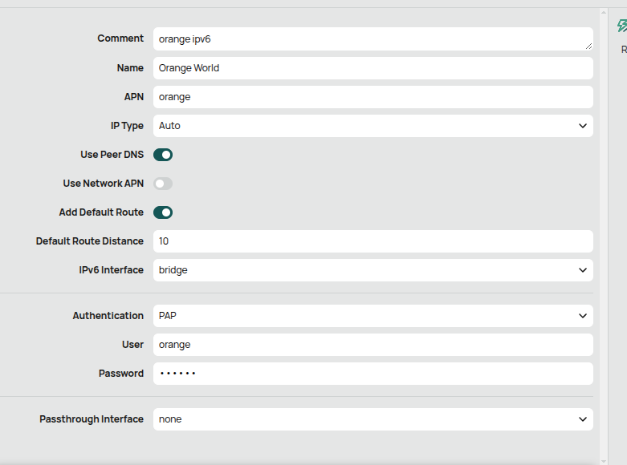The width and height of the screenshot is (627, 465).
Task: Click the vertical scrollbar track
Action: click(x=604, y=237)
